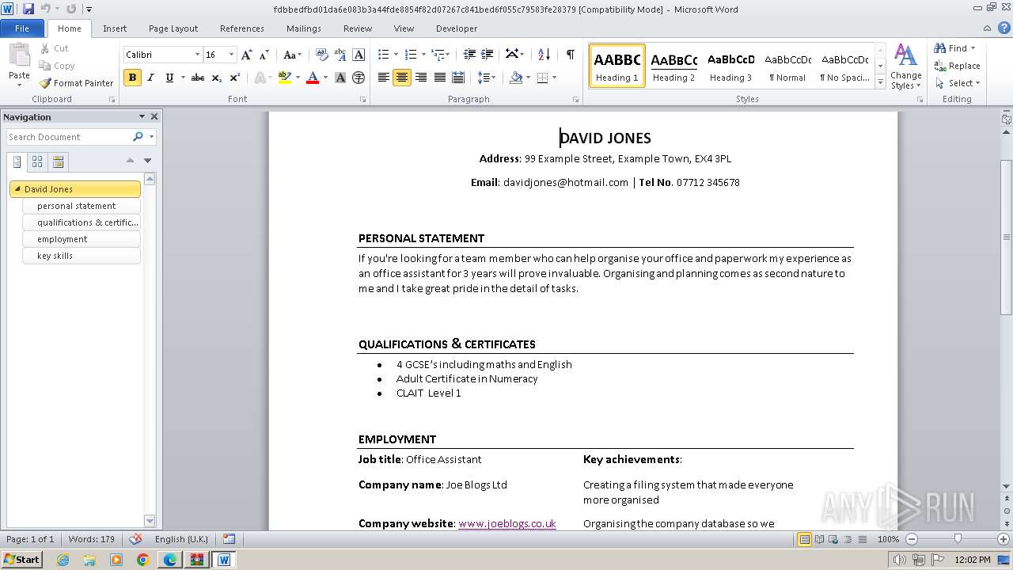Browse search results tab in Navigation pane
The width and height of the screenshot is (1013, 570).
click(x=58, y=161)
